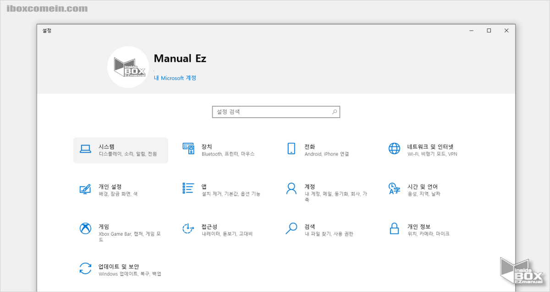Open 계정 settings via the person icon

point(291,188)
